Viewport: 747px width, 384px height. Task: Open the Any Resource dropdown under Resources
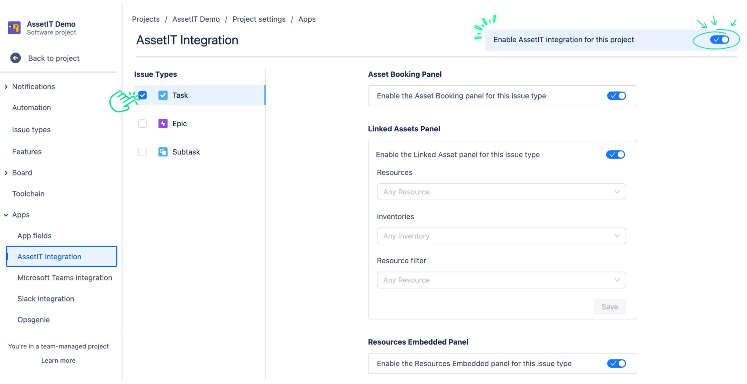point(501,191)
